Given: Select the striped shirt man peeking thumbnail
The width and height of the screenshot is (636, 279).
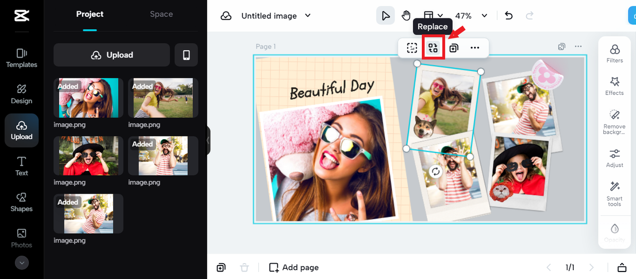Looking at the screenshot, I should [x=163, y=156].
